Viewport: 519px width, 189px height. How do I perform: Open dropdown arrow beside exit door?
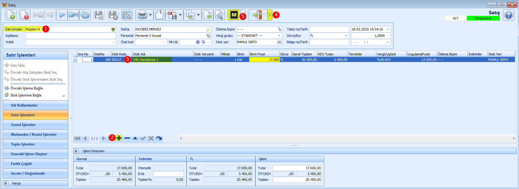tap(270, 15)
